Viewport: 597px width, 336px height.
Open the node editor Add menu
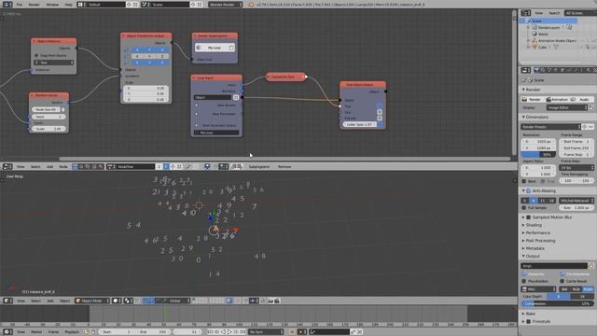(x=49, y=167)
